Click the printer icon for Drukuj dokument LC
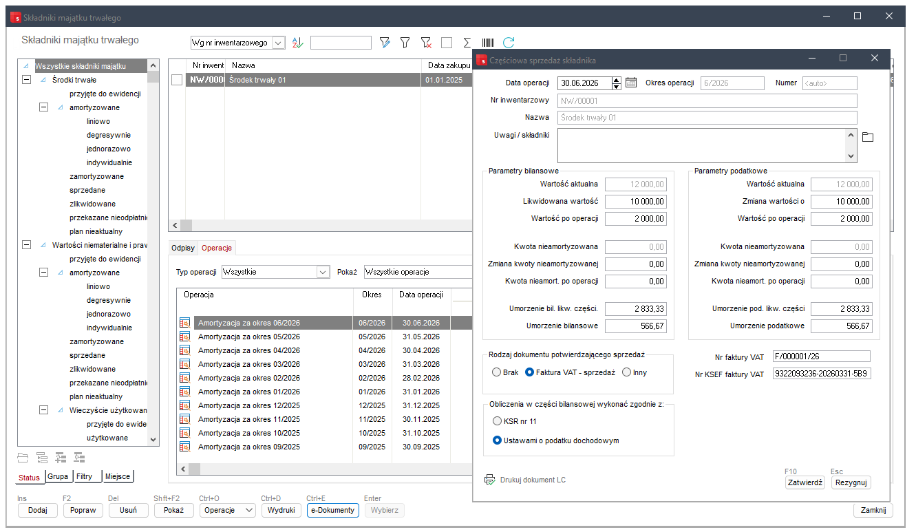Viewport: 916px width, 532px height. pos(490,480)
